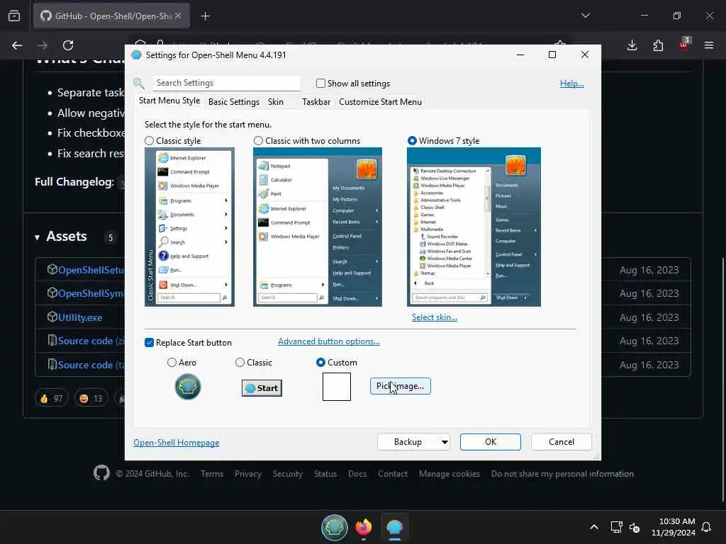Click the search magnifier icon in Settings
This screenshot has height=544, width=726.
(139, 84)
